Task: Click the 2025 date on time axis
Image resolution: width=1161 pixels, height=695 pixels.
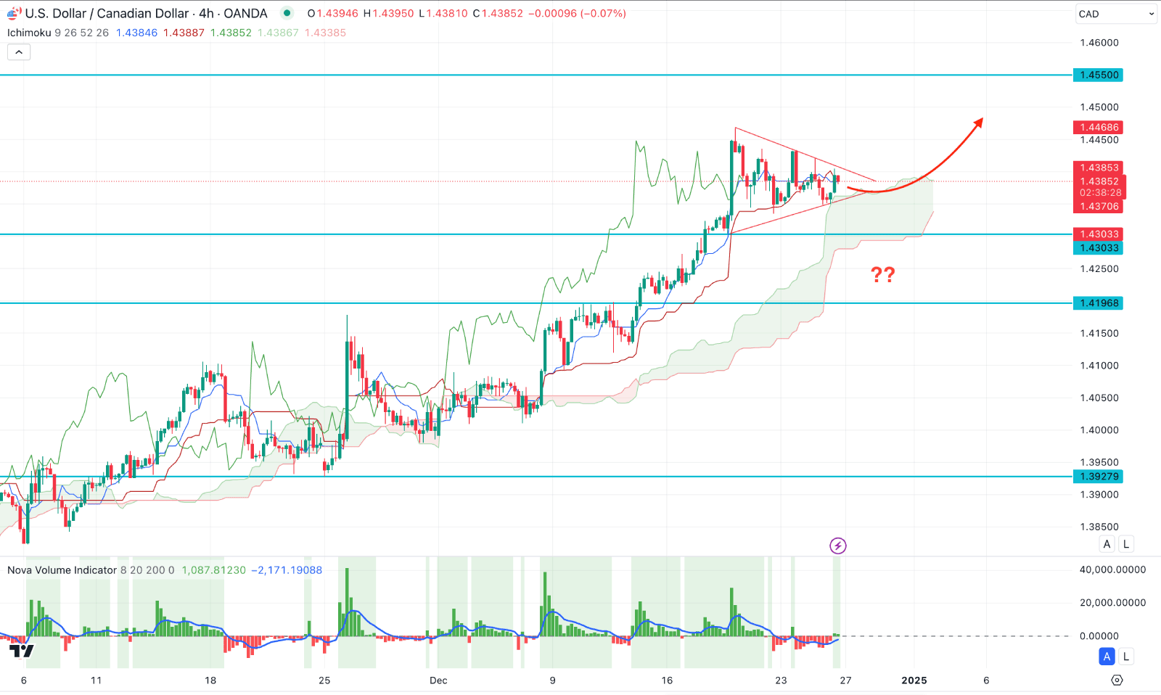Action: pos(914,680)
